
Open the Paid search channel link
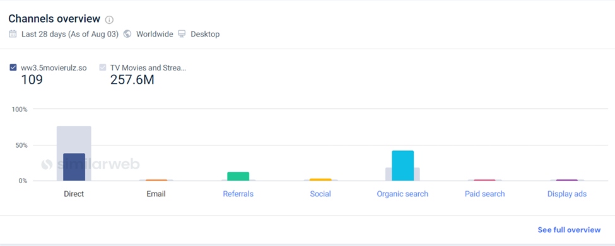pyautogui.click(x=485, y=194)
